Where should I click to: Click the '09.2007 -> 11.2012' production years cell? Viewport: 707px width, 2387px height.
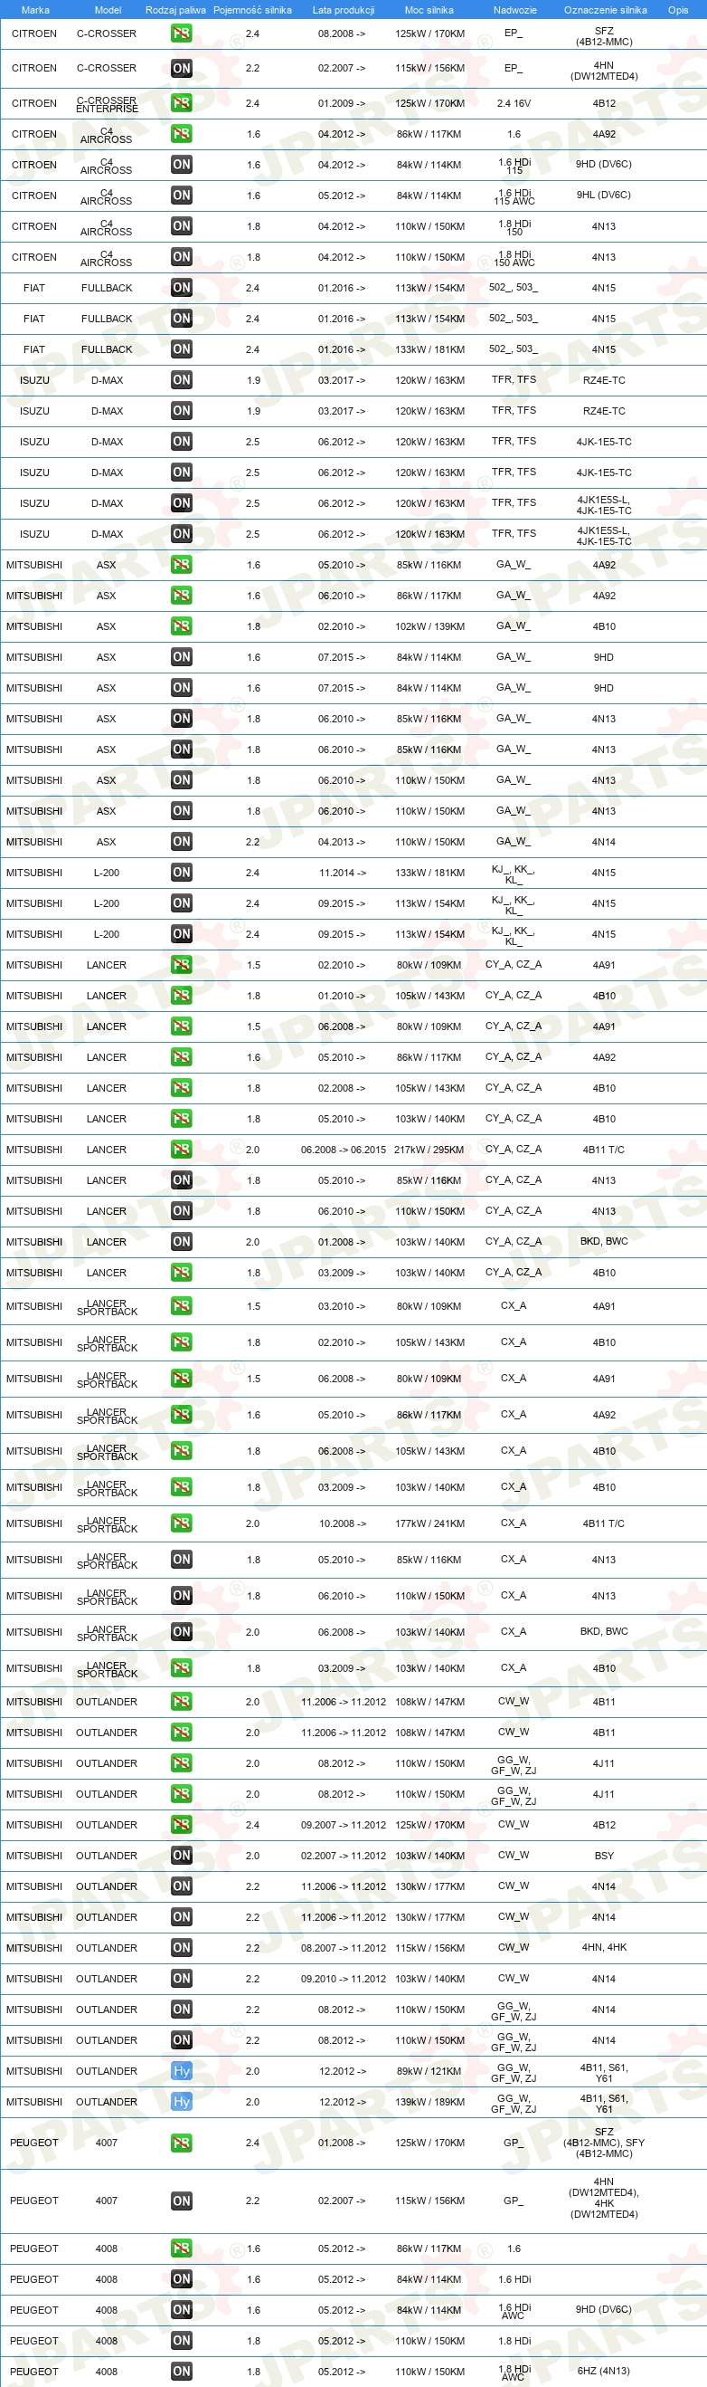point(344,1826)
